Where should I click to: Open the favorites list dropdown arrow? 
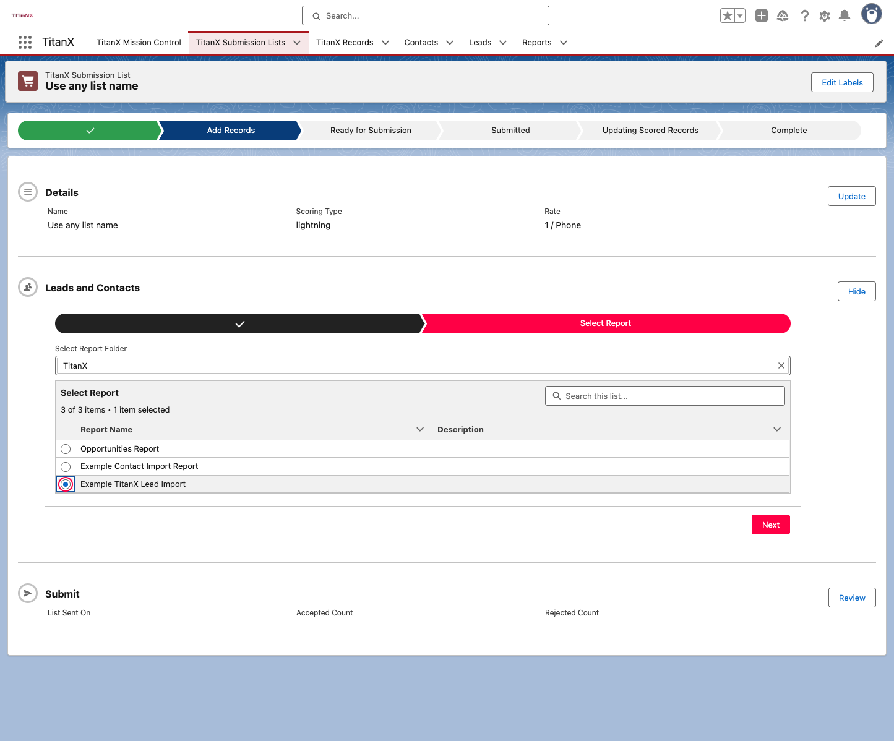740,16
